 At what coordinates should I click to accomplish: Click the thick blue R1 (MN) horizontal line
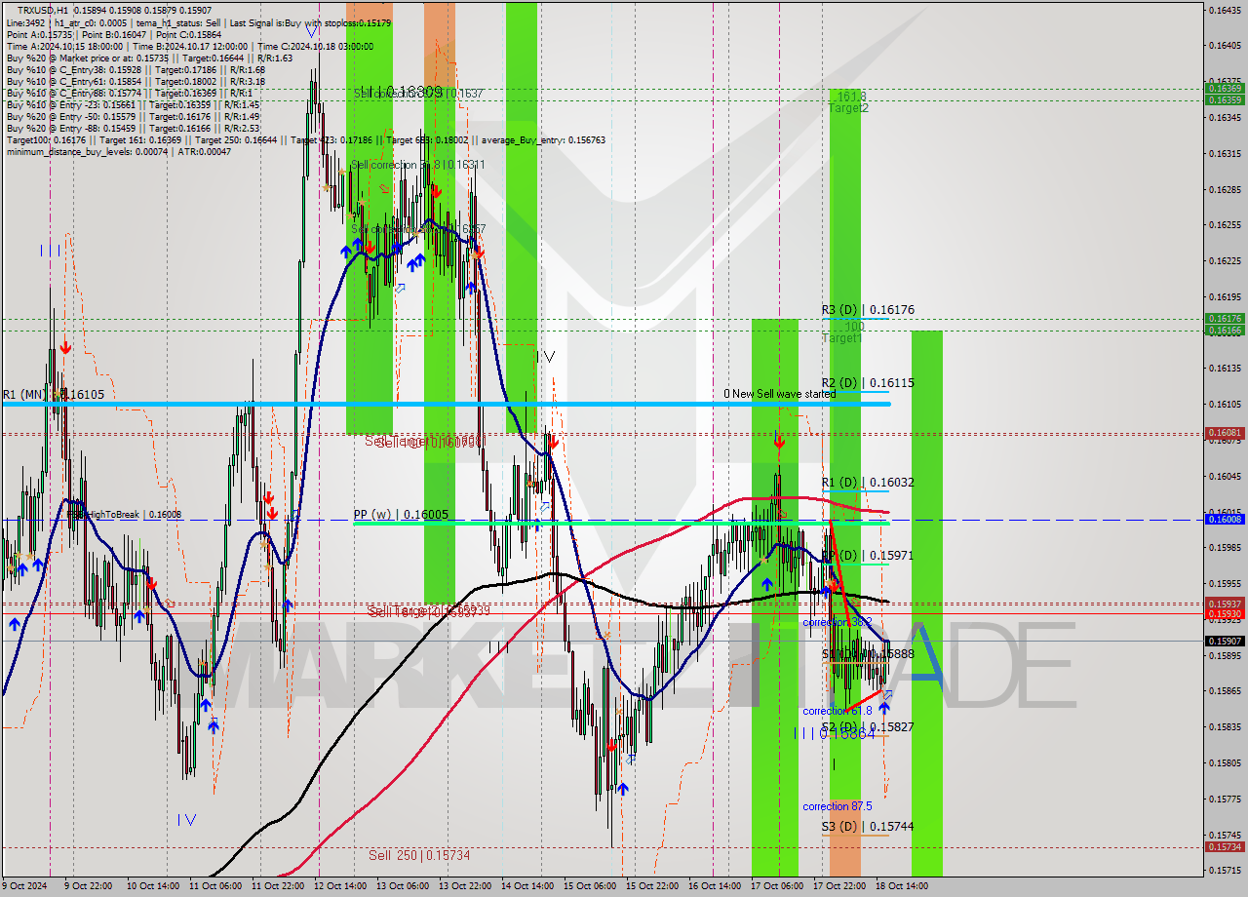445,404
